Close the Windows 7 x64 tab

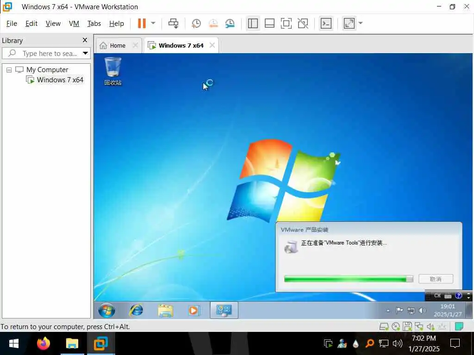(212, 45)
